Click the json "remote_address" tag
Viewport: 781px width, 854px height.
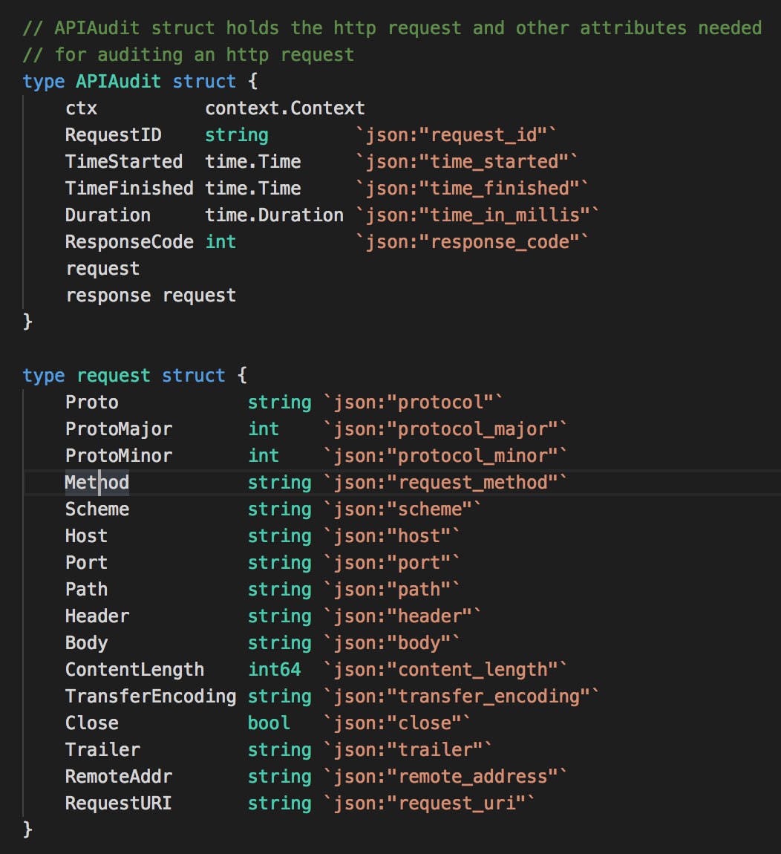click(x=445, y=777)
